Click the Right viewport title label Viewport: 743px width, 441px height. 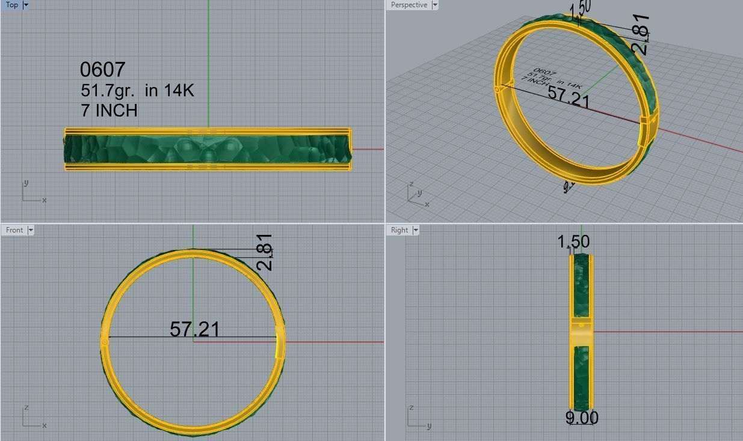[399, 230]
